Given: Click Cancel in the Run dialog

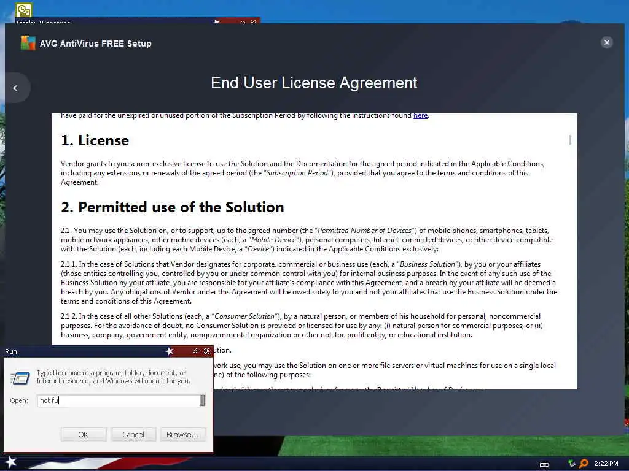Looking at the screenshot, I should tap(133, 435).
